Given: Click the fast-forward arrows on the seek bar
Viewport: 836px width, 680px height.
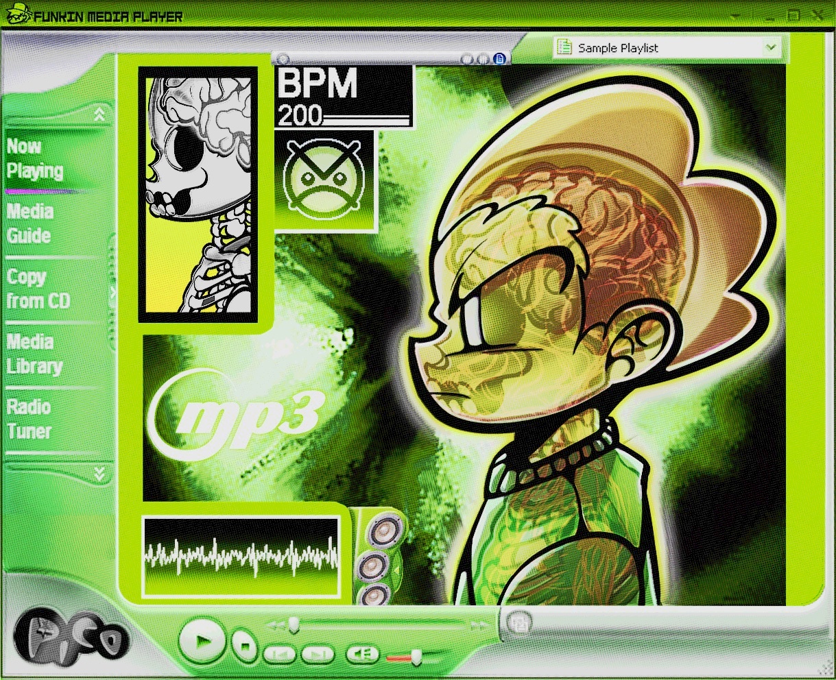Looking at the screenshot, I should coord(478,625).
